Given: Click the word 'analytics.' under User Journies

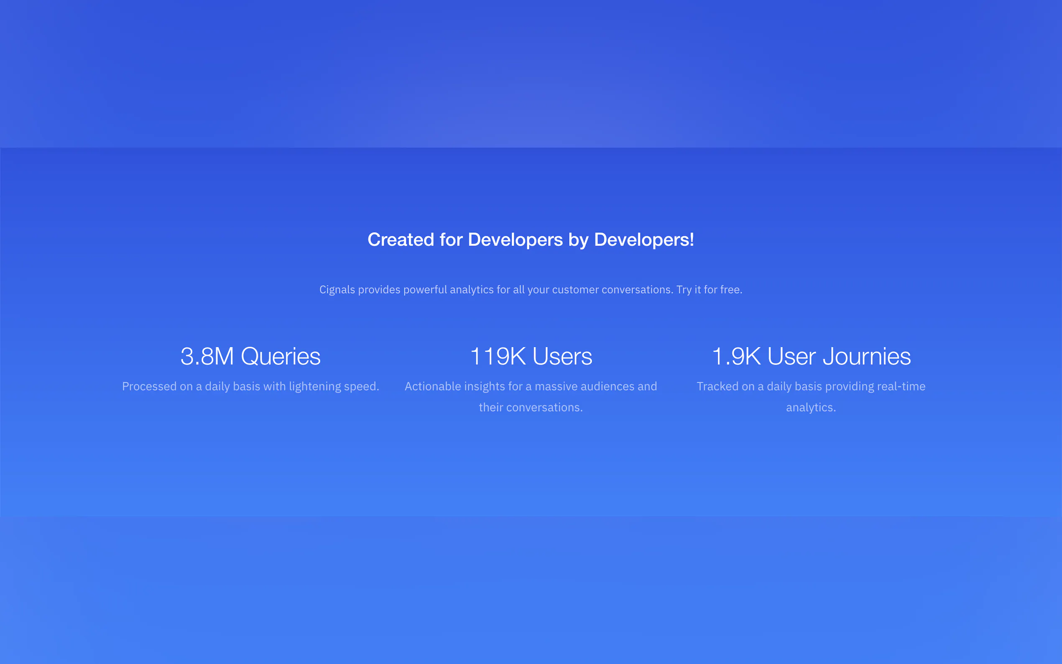Looking at the screenshot, I should coord(810,408).
